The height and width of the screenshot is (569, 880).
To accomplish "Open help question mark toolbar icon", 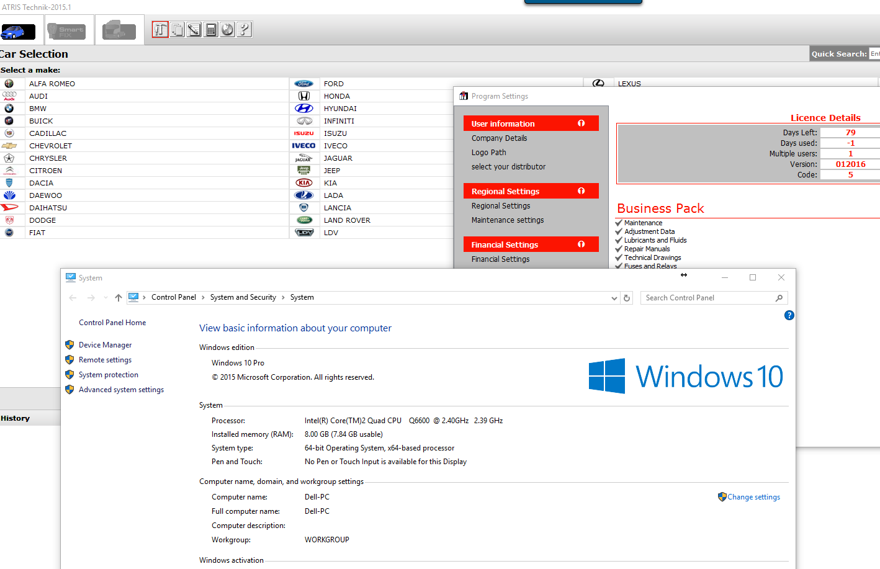I will (x=245, y=29).
